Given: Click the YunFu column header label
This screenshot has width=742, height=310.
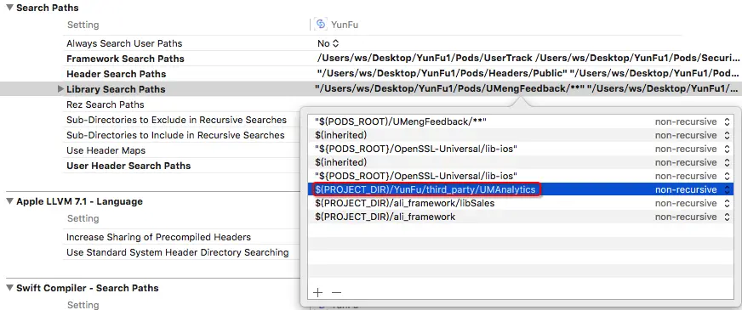Looking at the screenshot, I should coord(345,25).
